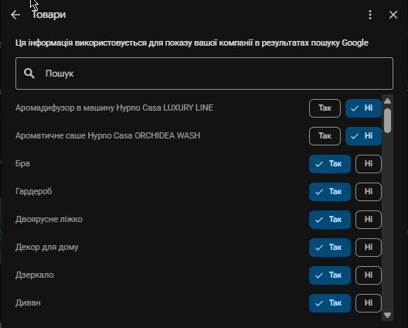Click the scrollbar up arrow
The image size is (408, 328).
pyautogui.click(x=387, y=101)
